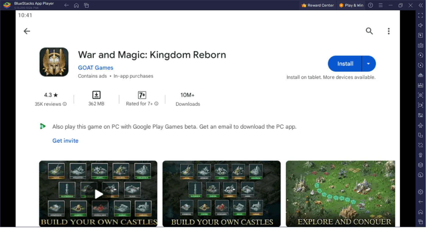Screen dimensions: 427x228
Task: Collapse the BlueStacks side toolbar
Action: [x=420, y=5]
